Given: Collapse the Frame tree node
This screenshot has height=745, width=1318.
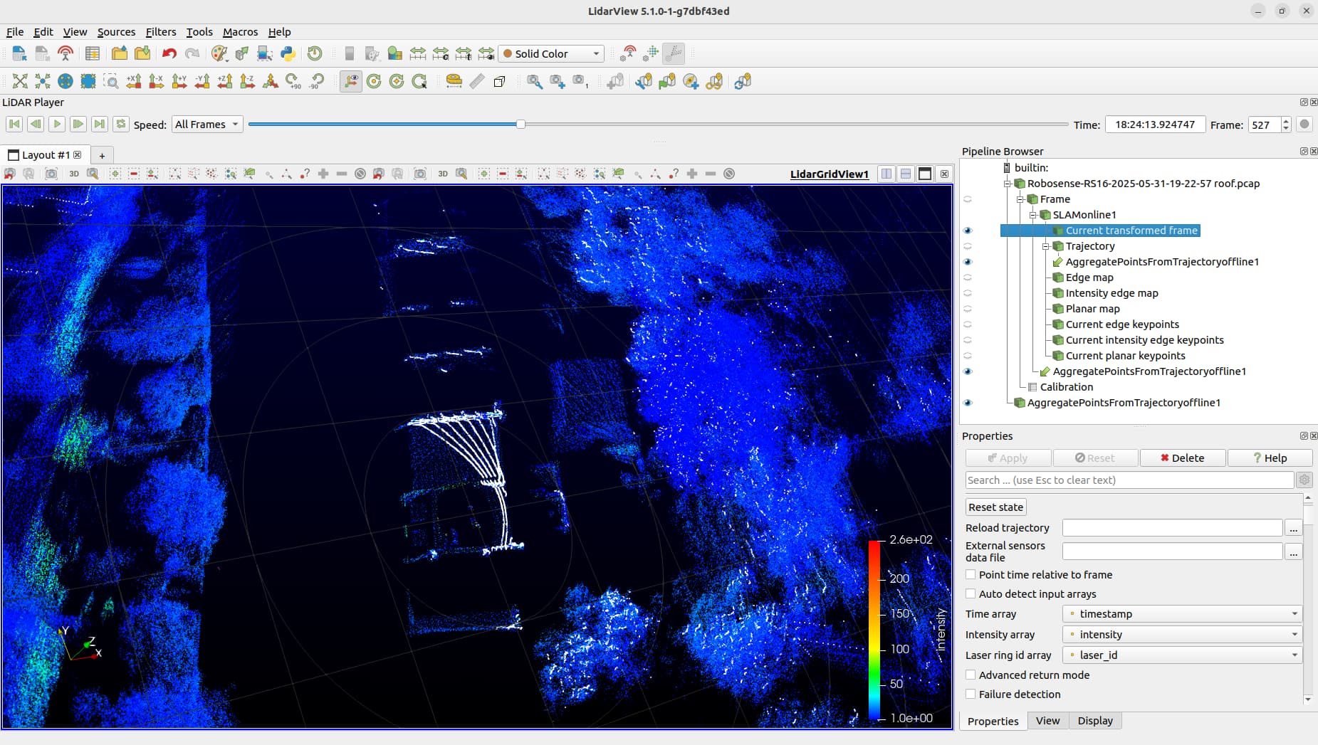Looking at the screenshot, I should click(1020, 199).
